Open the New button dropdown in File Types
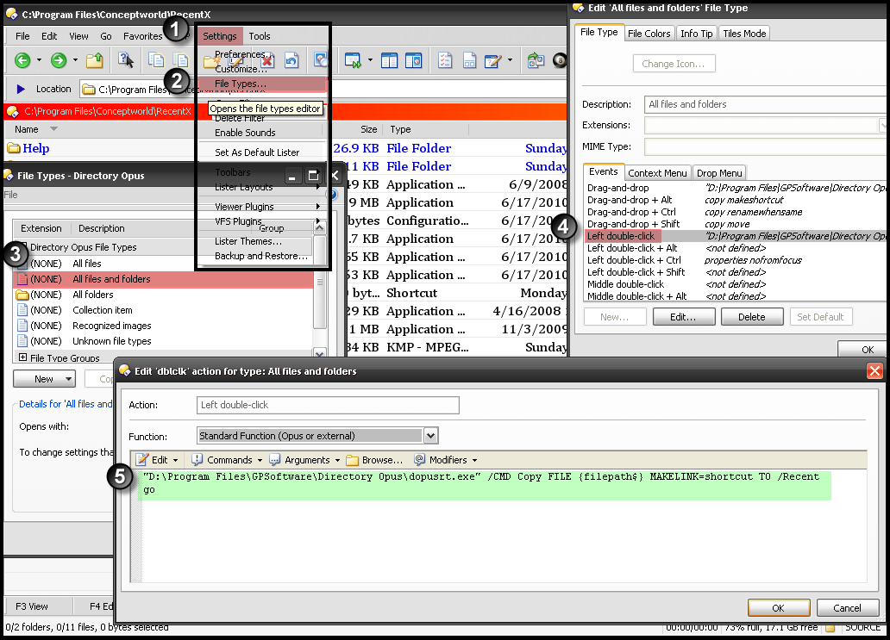Viewport: 890px width, 640px height. click(x=69, y=379)
